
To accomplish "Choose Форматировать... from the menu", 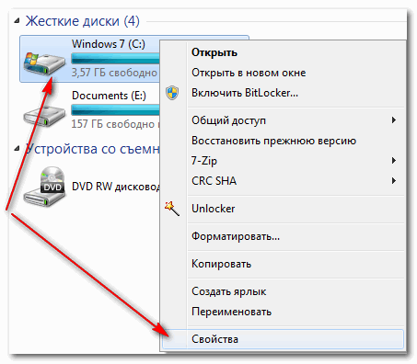I will click(283, 236).
